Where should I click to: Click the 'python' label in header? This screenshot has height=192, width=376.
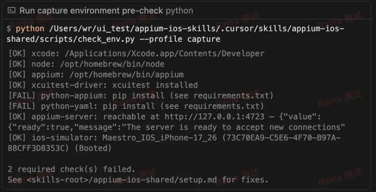179,11
